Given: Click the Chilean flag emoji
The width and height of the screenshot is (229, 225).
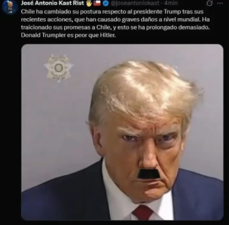Looking at the screenshot, I should [x=97, y=3].
